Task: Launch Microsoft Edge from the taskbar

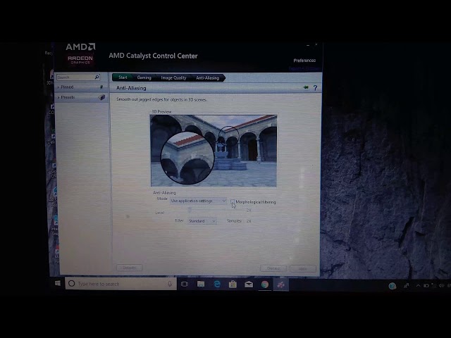Action: [217, 284]
